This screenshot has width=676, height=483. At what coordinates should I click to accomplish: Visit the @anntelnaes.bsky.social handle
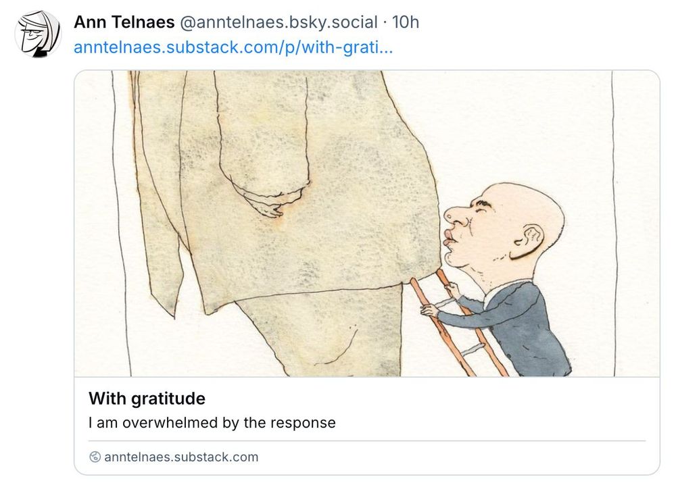click(279, 22)
